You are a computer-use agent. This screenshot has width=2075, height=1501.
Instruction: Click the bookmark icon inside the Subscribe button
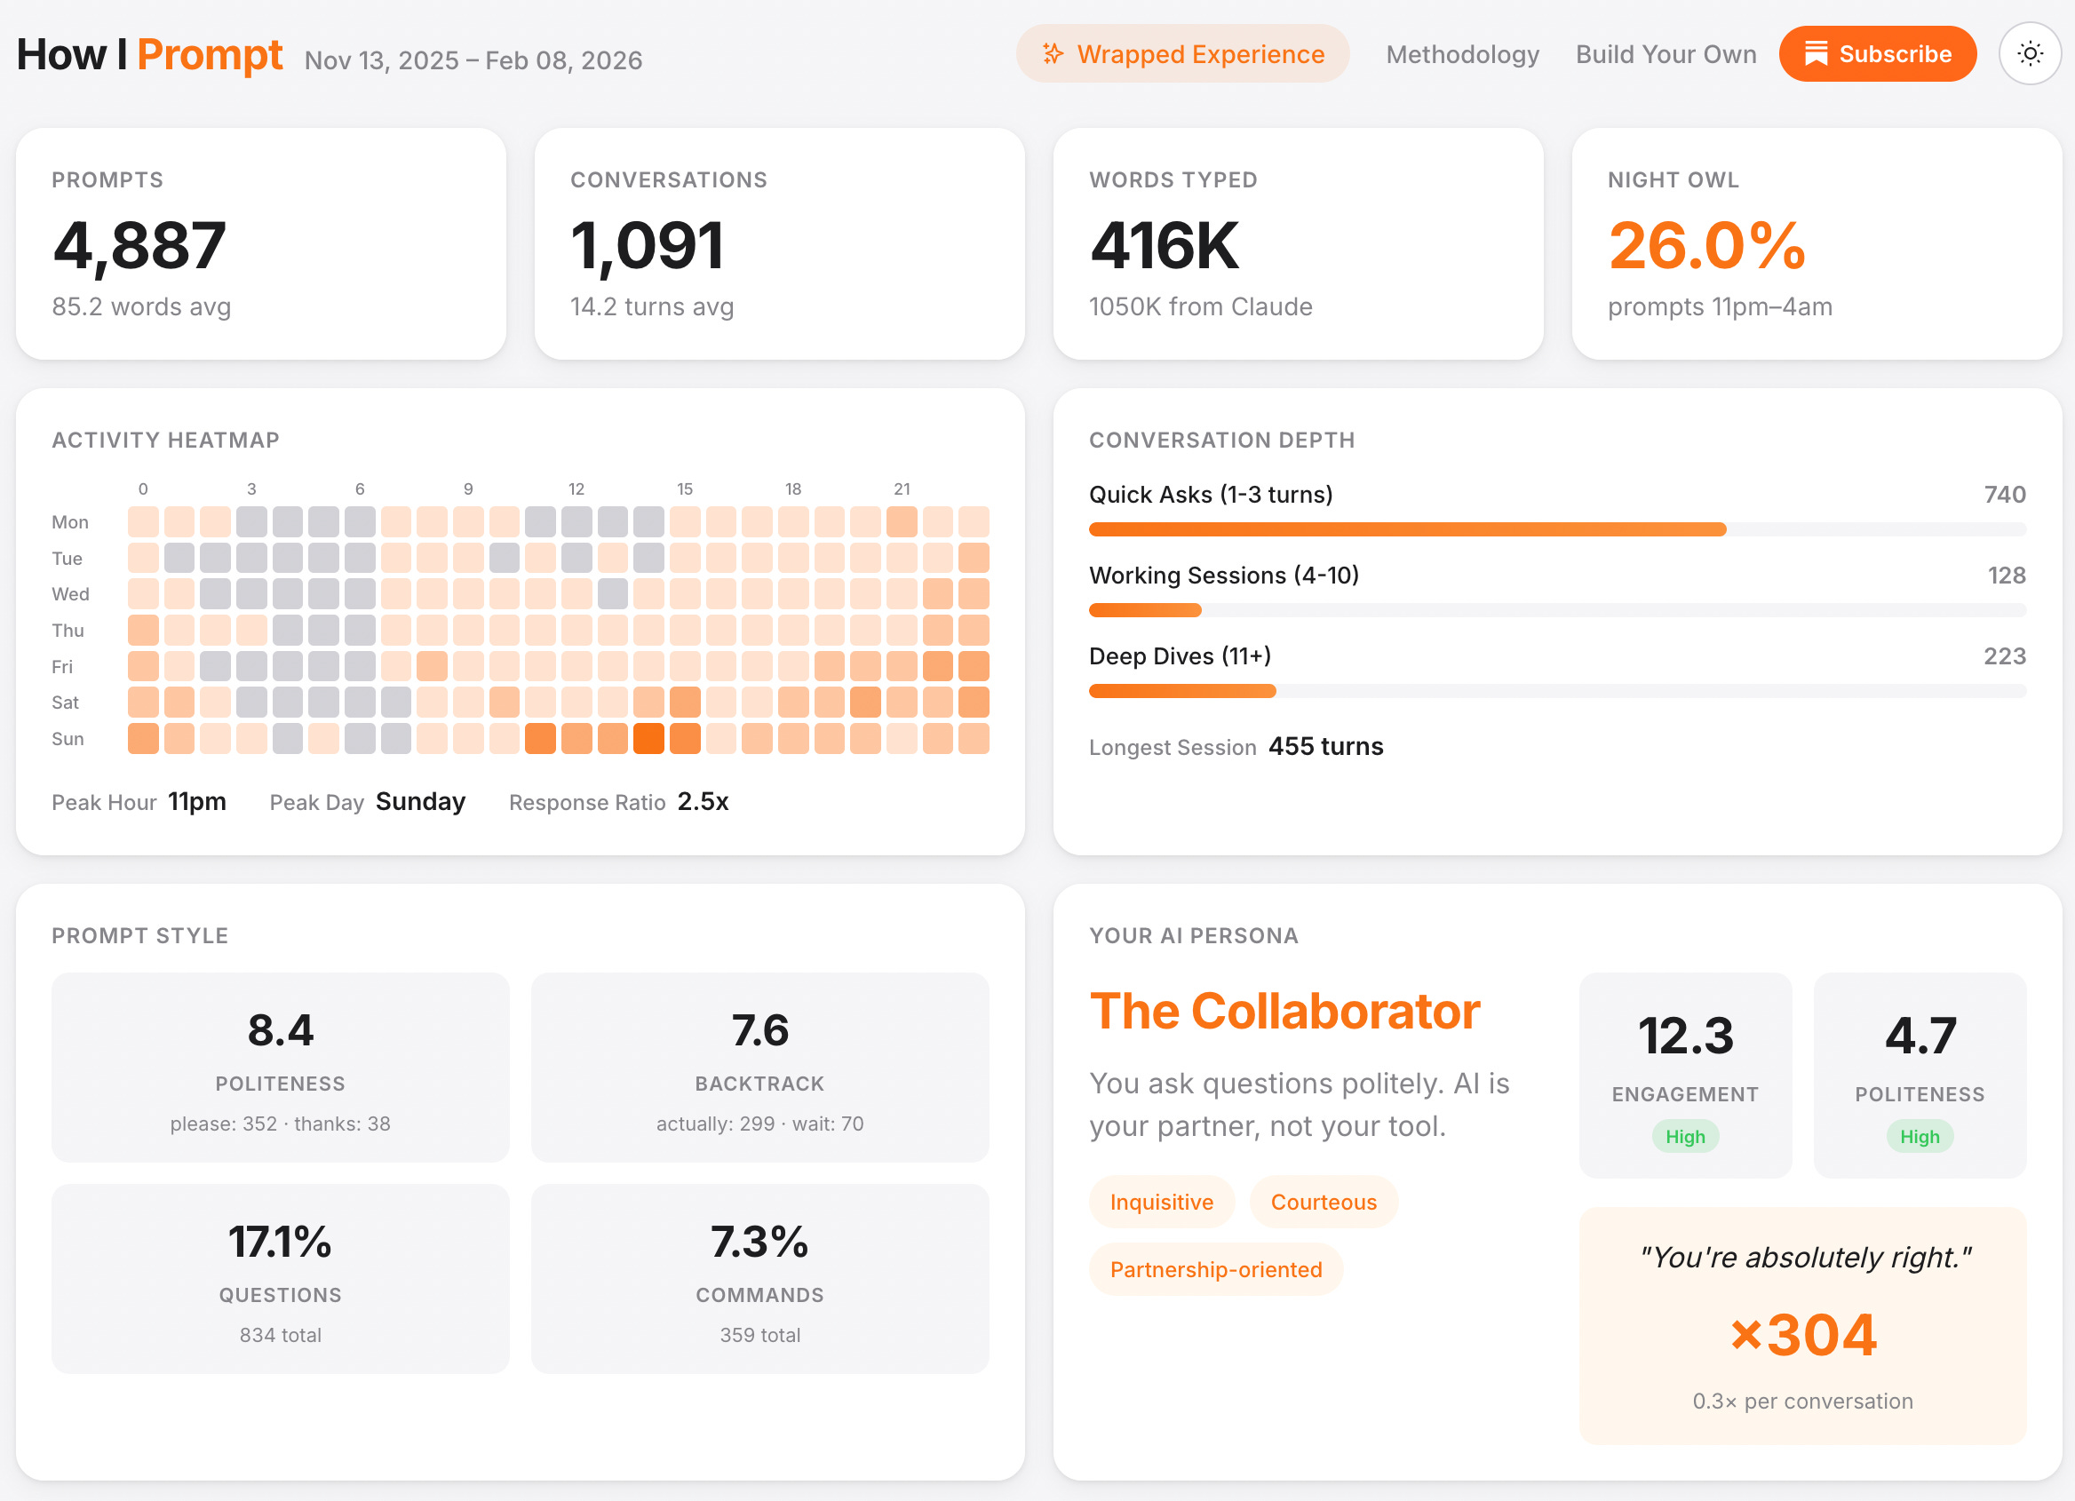(x=1815, y=54)
